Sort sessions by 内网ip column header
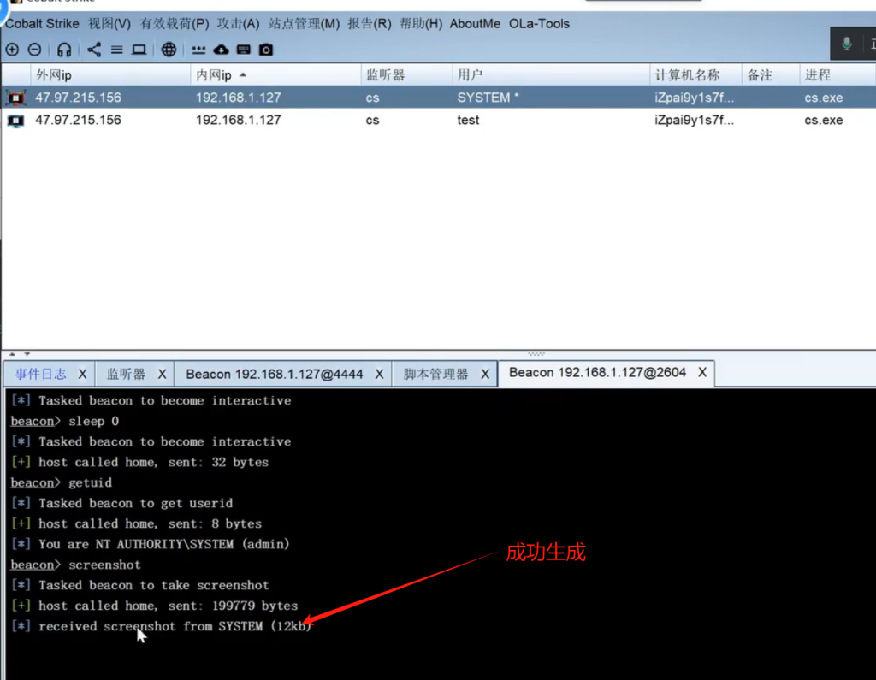This screenshot has height=680, width=876. [x=275, y=75]
